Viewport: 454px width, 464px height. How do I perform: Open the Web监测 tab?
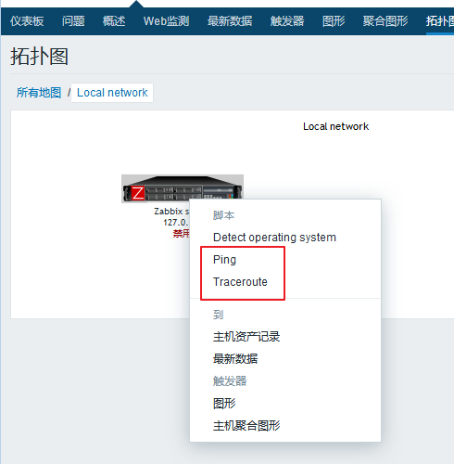166,21
